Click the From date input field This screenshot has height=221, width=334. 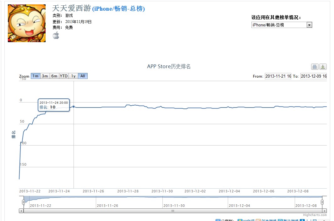(x=278, y=76)
